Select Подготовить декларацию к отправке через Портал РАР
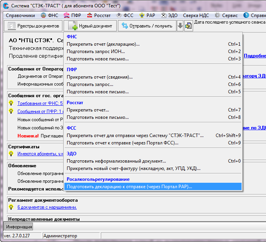The height and width of the screenshot is (242, 266). click(x=153, y=187)
